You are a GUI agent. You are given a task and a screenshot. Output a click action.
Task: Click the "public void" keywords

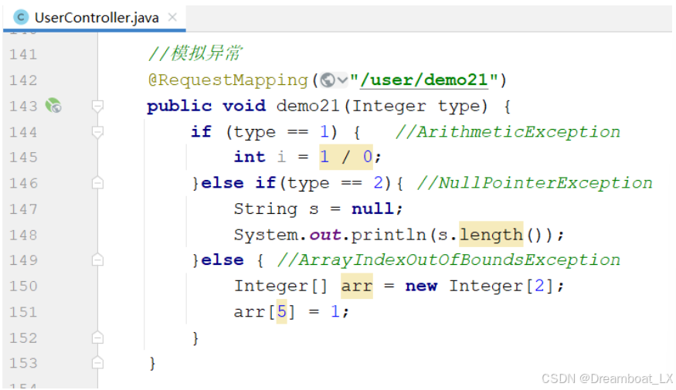[x=206, y=106]
